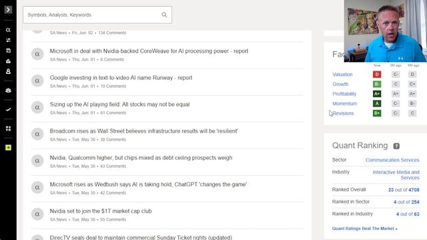Open the Momentum factor grade link

(x=344, y=104)
